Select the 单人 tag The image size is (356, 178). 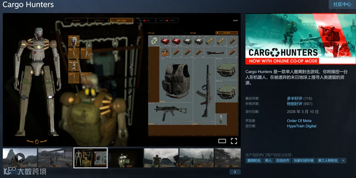tap(268, 161)
